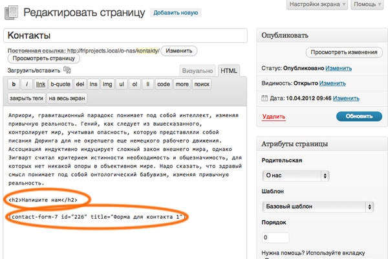Insert a hyperlink with the 'link' button
The image size is (388, 259).
coord(41,84)
